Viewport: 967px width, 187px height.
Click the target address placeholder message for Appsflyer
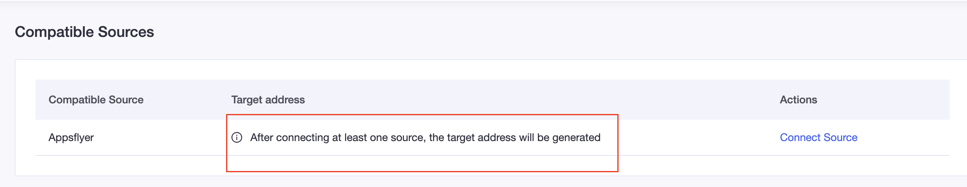pos(425,137)
